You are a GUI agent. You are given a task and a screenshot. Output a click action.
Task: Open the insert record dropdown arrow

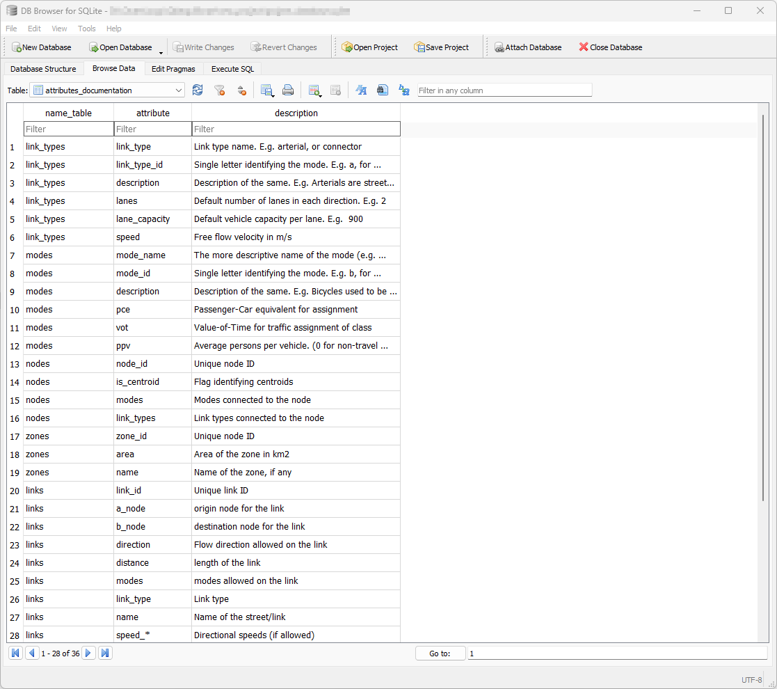click(321, 93)
